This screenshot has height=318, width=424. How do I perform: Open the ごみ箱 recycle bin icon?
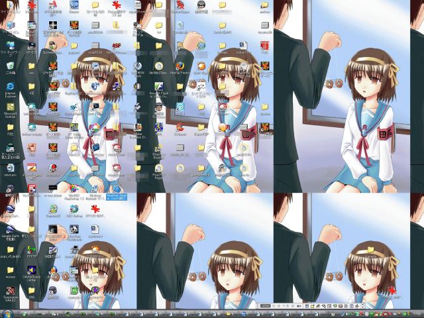click(x=11, y=66)
